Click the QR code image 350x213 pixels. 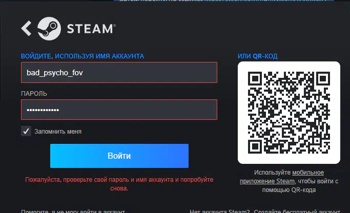click(x=289, y=113)
